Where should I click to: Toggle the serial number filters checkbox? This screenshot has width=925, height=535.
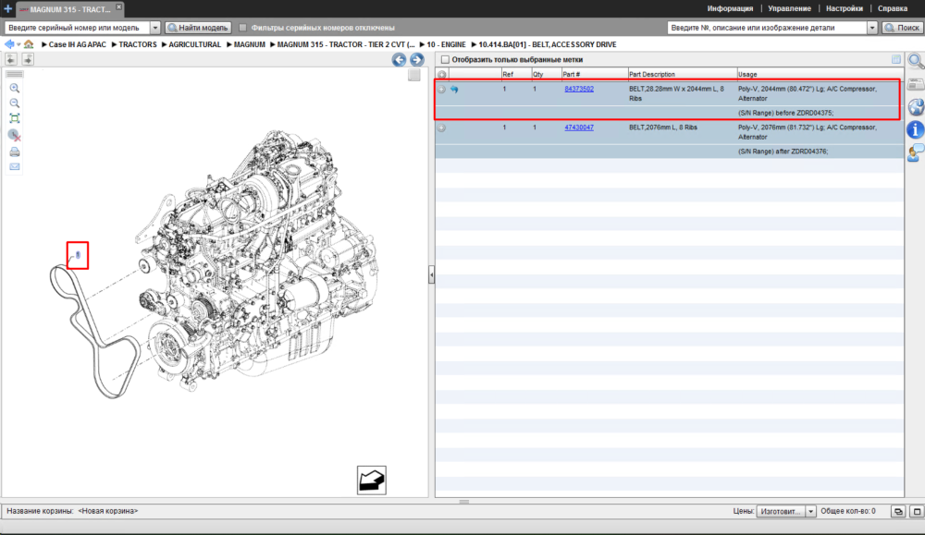[x=242, y=28]
